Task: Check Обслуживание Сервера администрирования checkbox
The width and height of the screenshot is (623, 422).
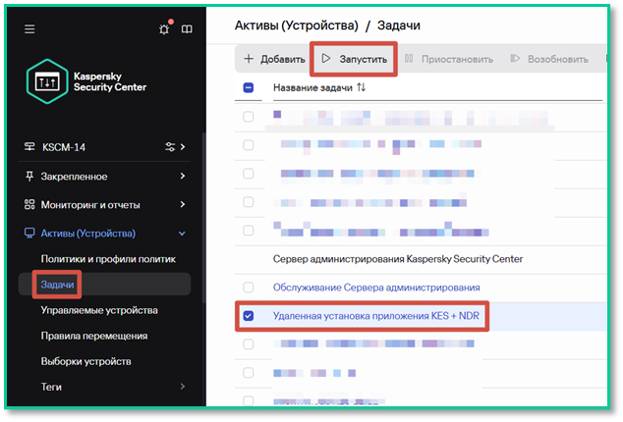Action: point(249,287)
